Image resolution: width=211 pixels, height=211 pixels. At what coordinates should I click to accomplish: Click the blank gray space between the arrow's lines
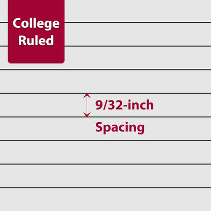(x=42, y=105)
